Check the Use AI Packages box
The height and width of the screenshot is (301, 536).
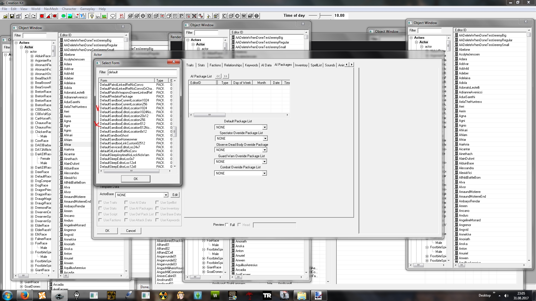[x=126, y=208]
